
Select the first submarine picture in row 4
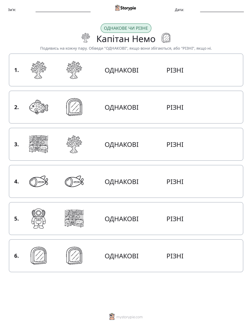pos(39,181)
